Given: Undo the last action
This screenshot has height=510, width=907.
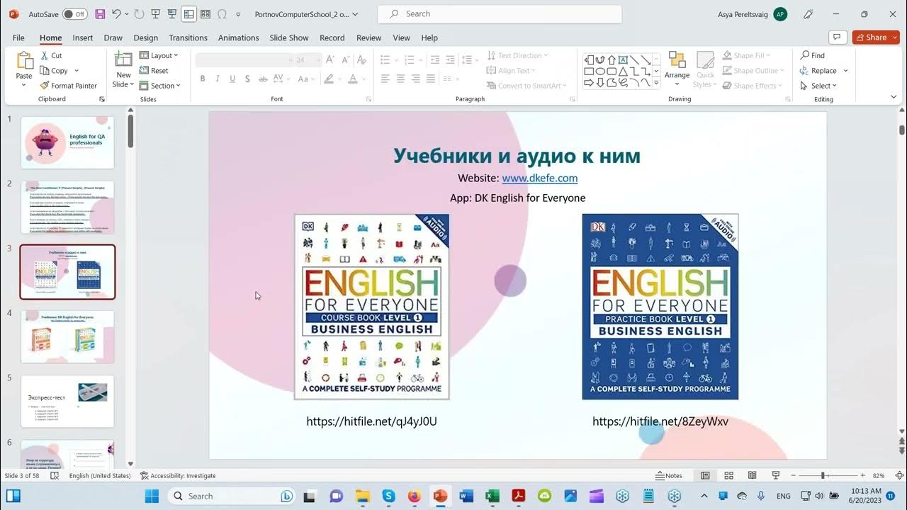Looking at the screenshot, I should 116,14.
